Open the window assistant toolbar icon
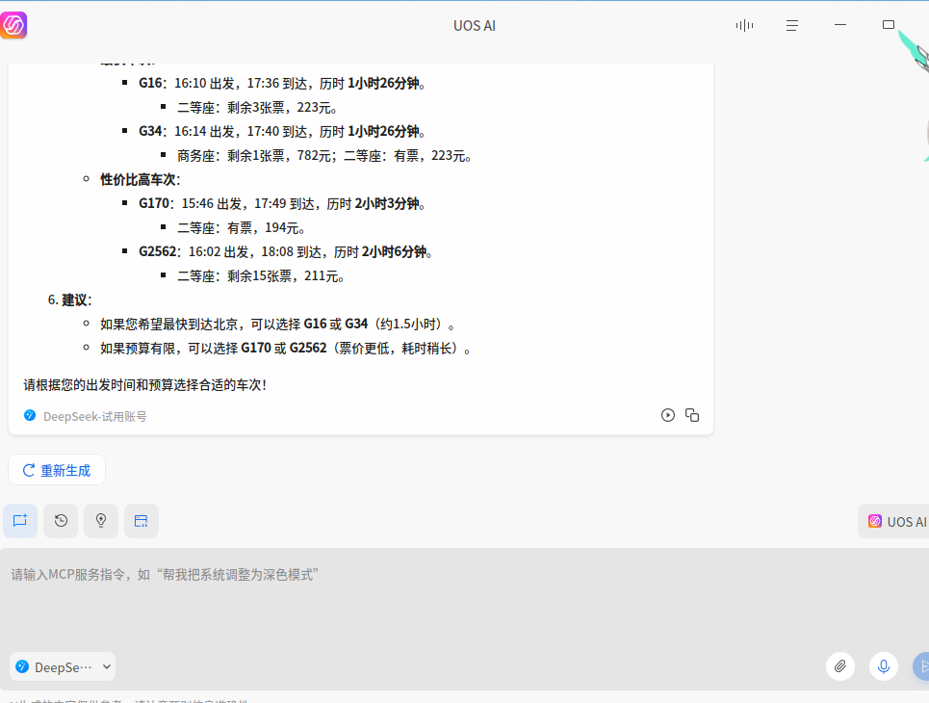 (x=141, y=521)
